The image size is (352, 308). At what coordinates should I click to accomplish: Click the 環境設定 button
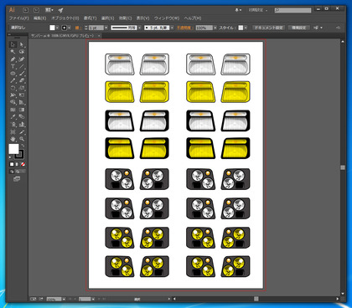(x=299, y=28)
